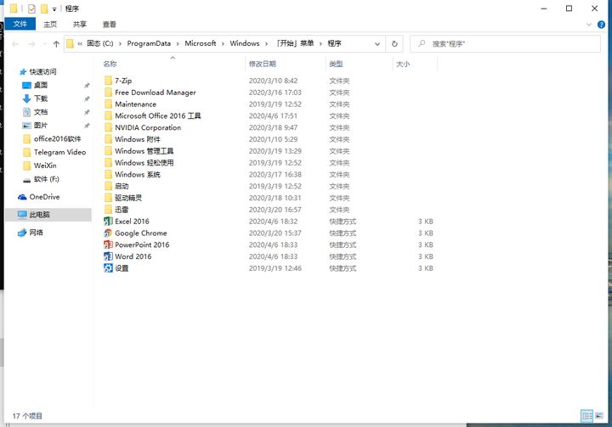Open 桌面 in the navigation pane
The height and width of the screenshot is (427, 612).
pyautogui.click(x=40, y=85)
